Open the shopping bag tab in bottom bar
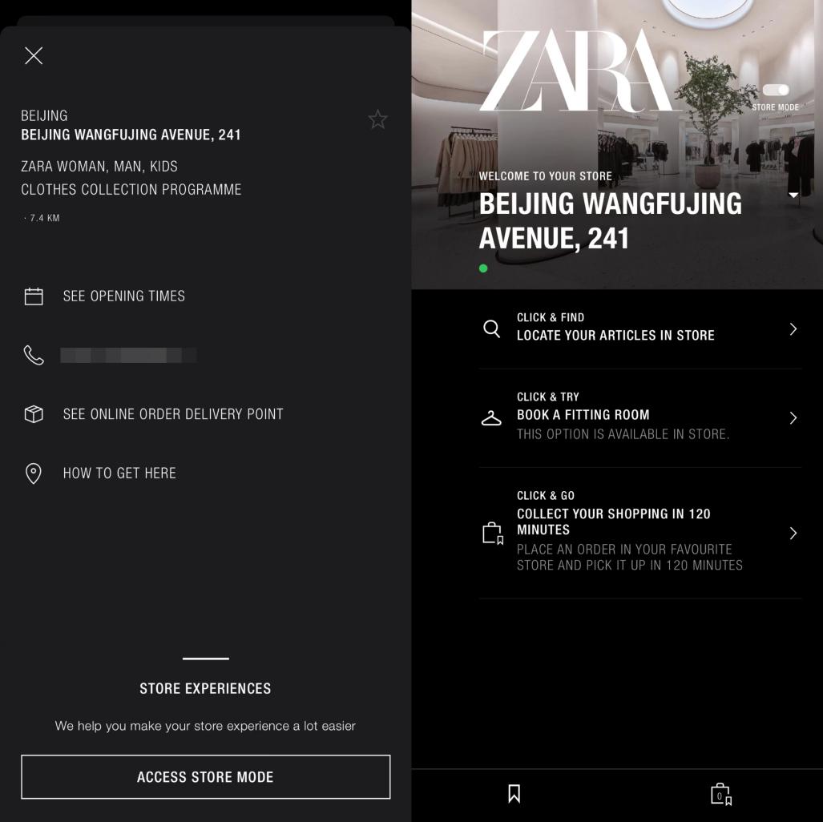The height and width of the screenshot is (822, 823). [721, 794]
